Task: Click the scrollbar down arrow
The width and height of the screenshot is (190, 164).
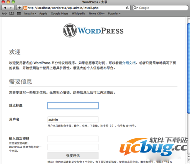Action: tap(189, 160)
